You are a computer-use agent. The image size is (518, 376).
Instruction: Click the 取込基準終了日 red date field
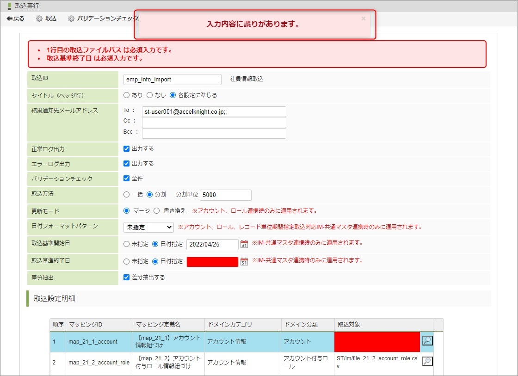[x=212, y=262]
